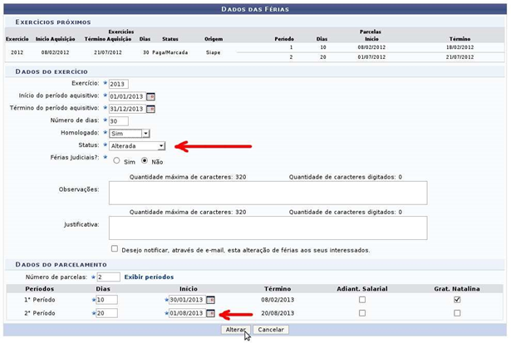Select the Paga/Marcada status cell

(x=170, y=52)
